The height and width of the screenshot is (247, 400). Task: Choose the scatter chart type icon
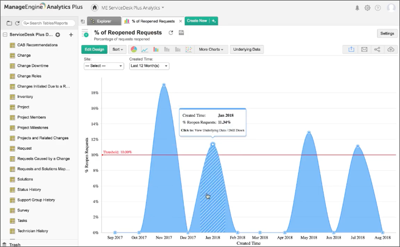[189, 50]
